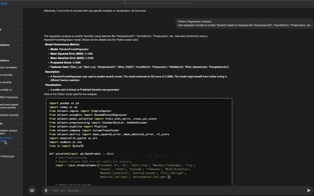Select the highlighted blue 'rity random' sidebar item
Screen dimensions: 314x196
pos(6,140)
